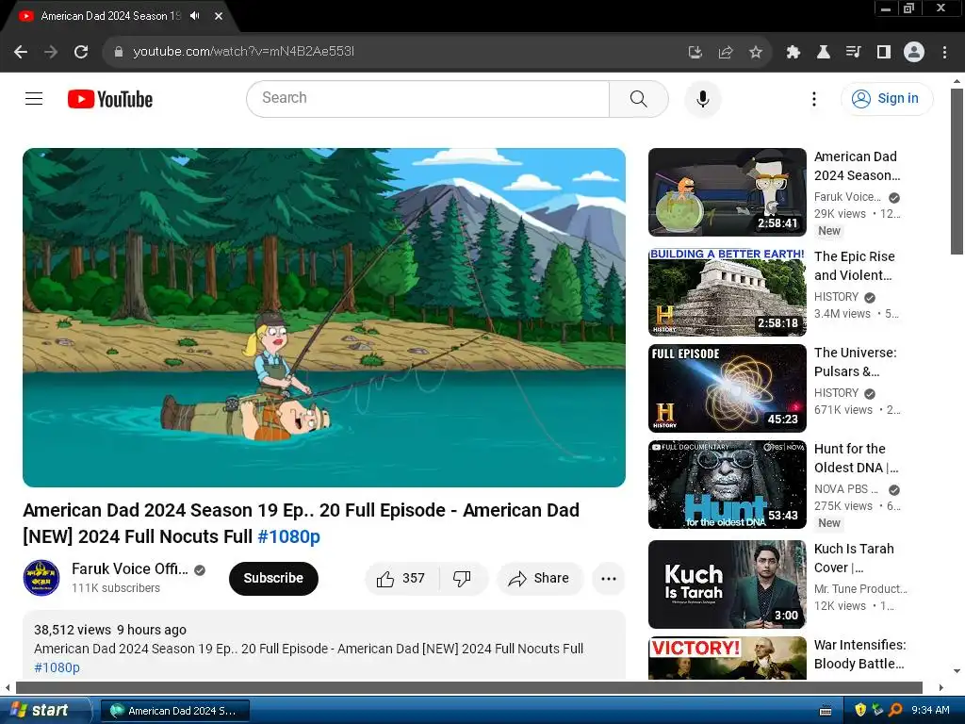Click the keyboard tray icon
The width and height of the screenshot is (965, 724).
coord(826,711)
